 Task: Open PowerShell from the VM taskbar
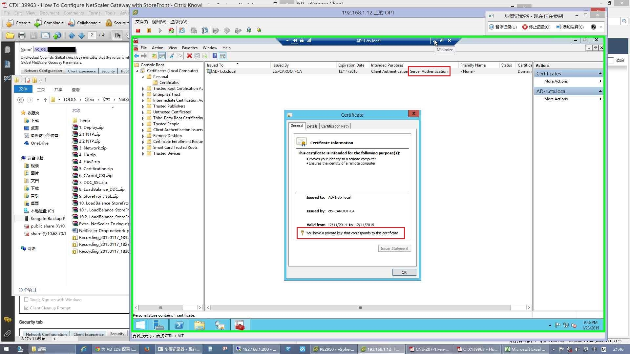click(x=179, y=325)
